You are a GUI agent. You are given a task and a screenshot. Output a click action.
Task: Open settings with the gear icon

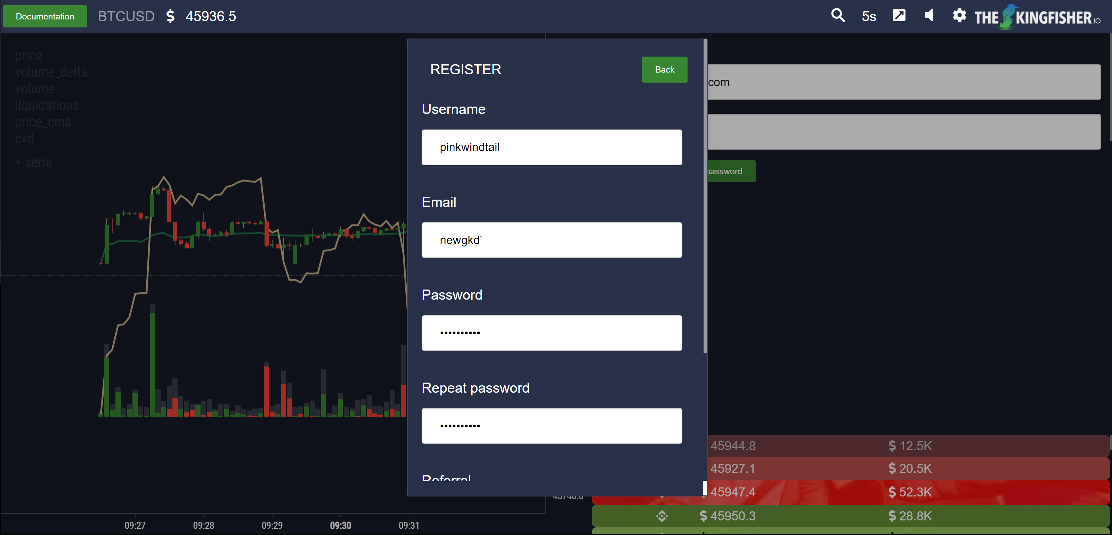(959, 16)
